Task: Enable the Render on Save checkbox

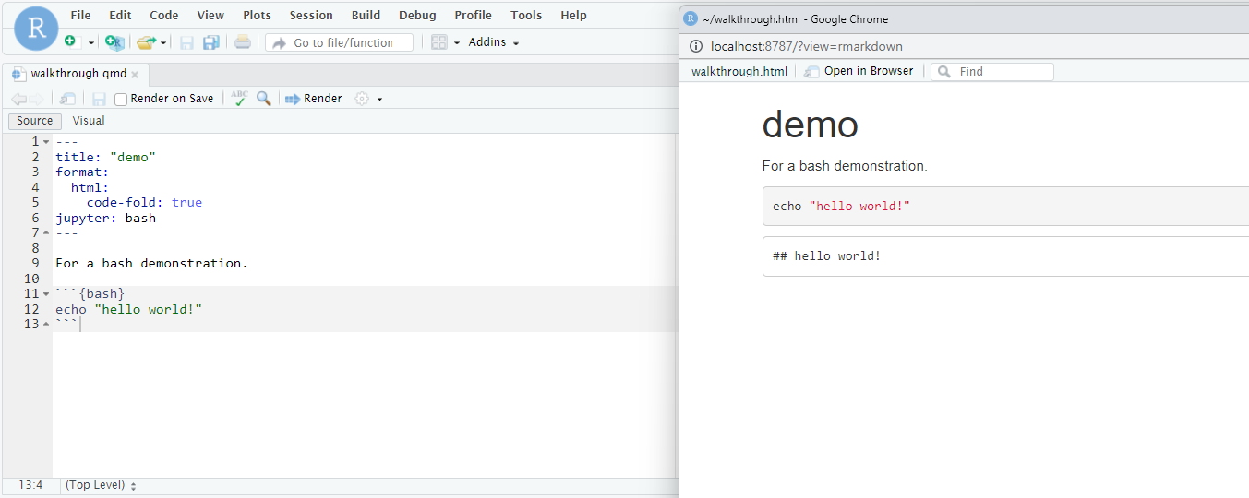Action: [x=121, y=100]
